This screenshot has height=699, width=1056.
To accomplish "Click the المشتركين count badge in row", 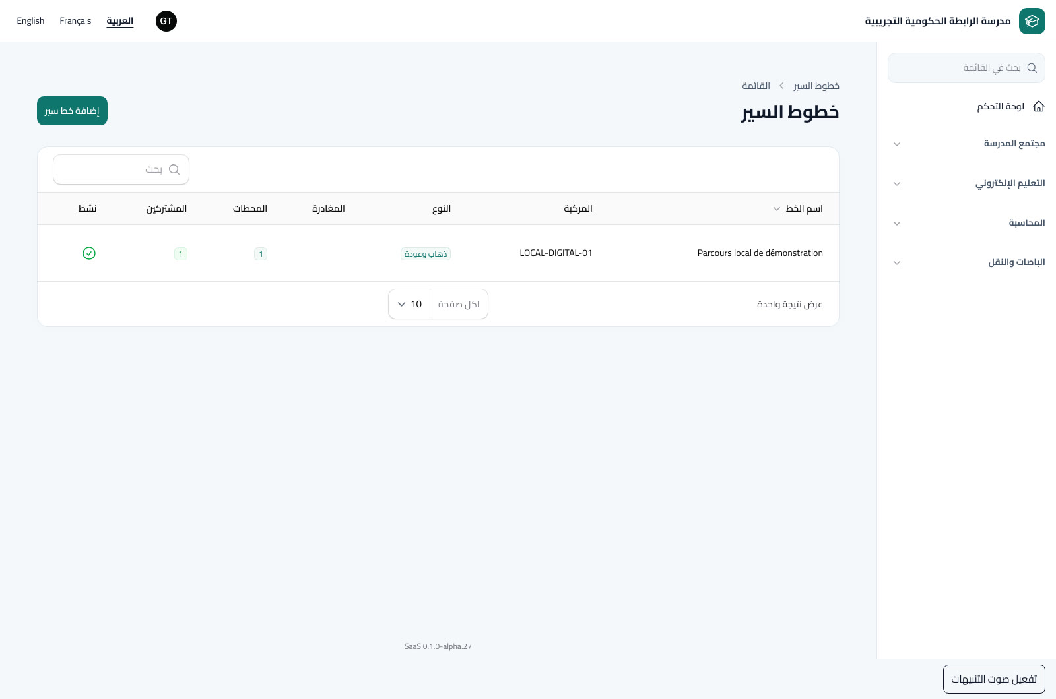I will tap(181, 254).
